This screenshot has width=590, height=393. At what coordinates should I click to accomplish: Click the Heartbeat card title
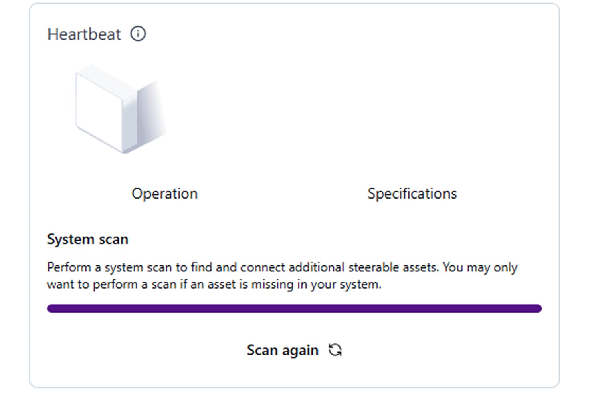coord(84,34)
